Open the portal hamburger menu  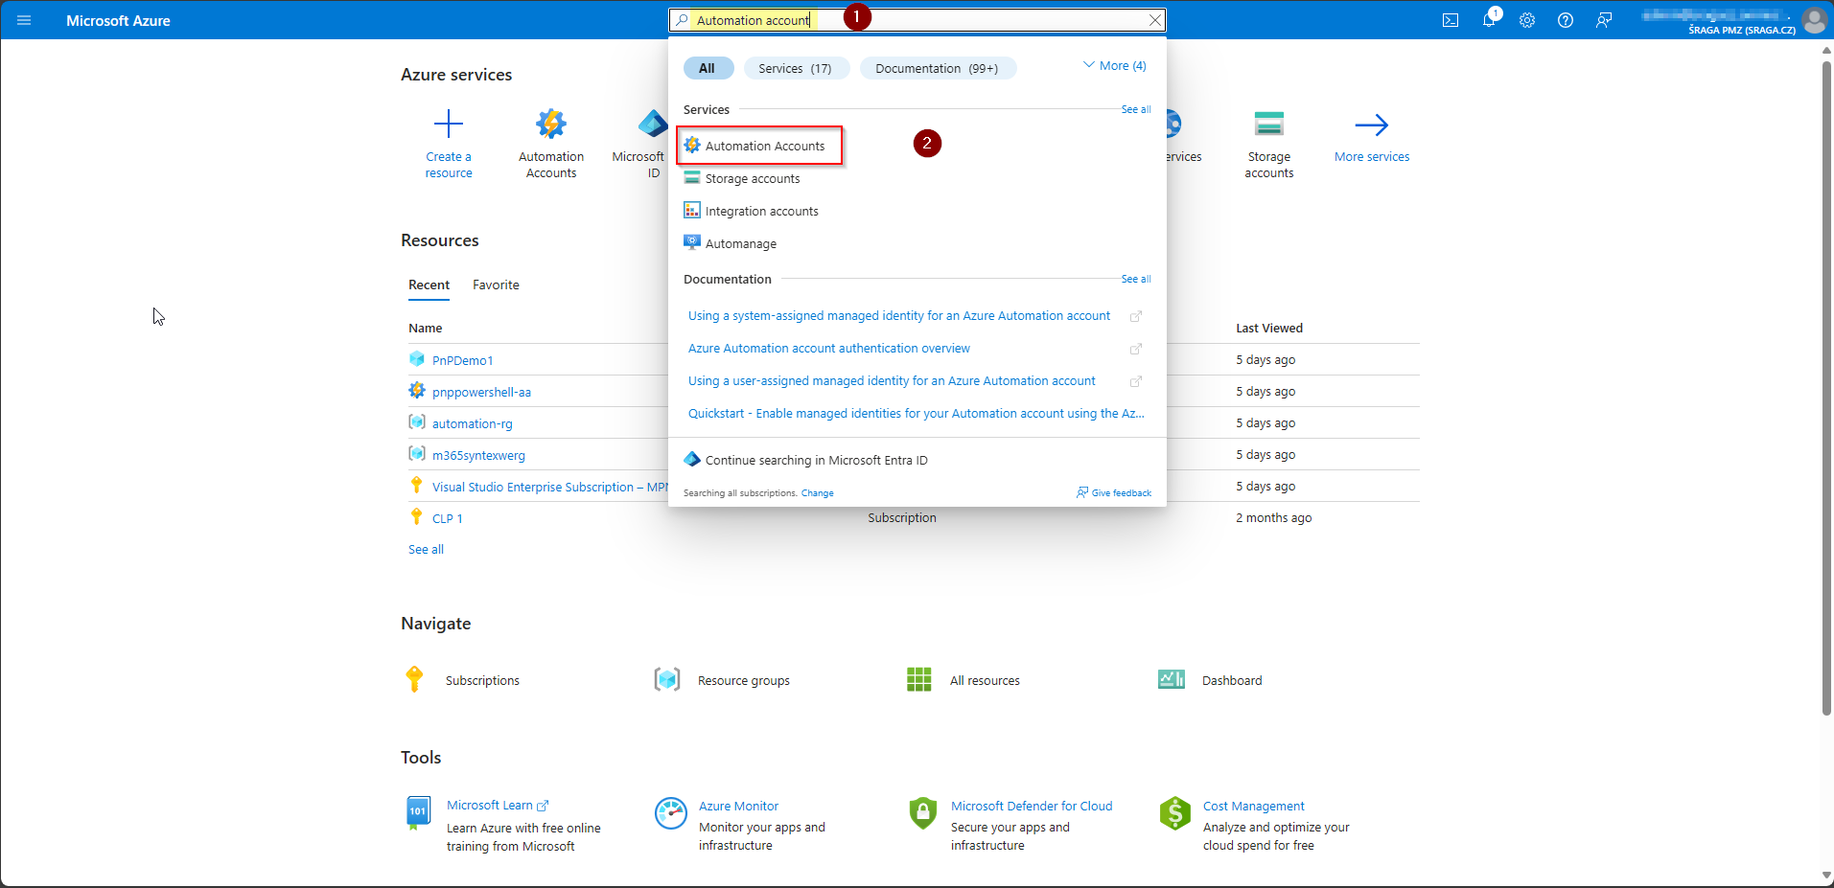click(x=24, y=20)
